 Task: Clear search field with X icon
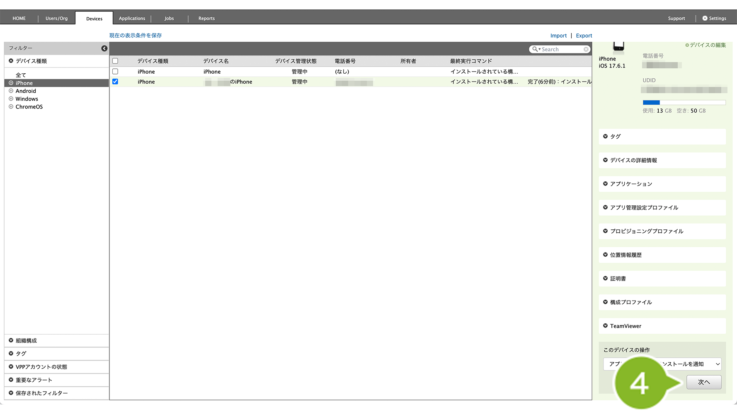coord(586,49)
